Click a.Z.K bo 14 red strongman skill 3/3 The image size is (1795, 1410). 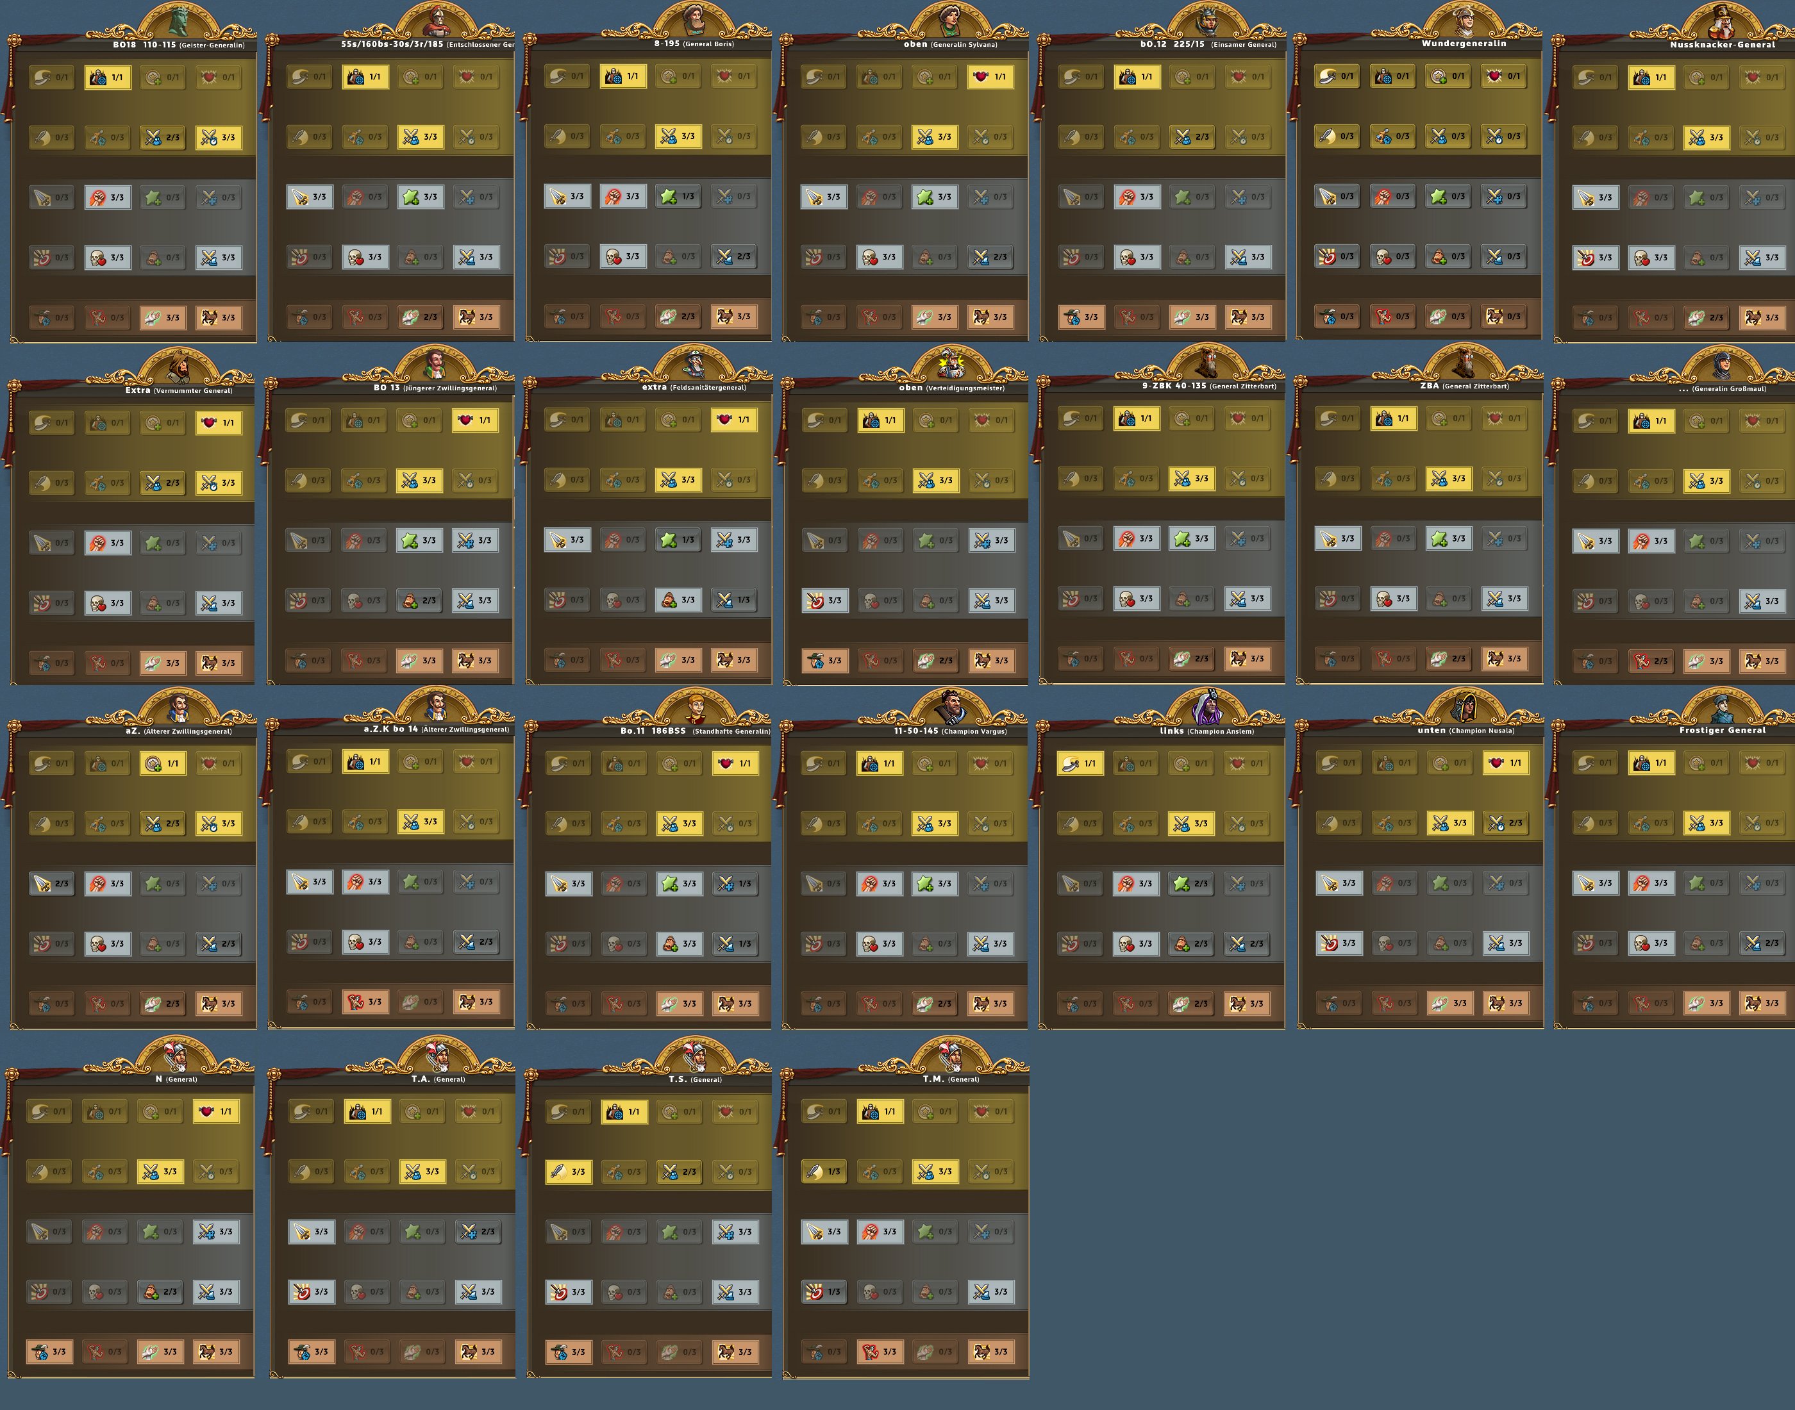click(x=365, y=1002)
